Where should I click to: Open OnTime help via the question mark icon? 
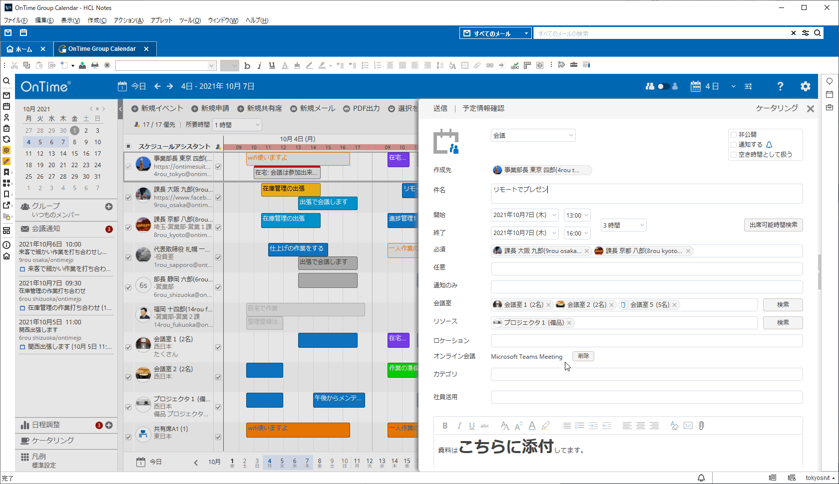(x=780, y=86)
